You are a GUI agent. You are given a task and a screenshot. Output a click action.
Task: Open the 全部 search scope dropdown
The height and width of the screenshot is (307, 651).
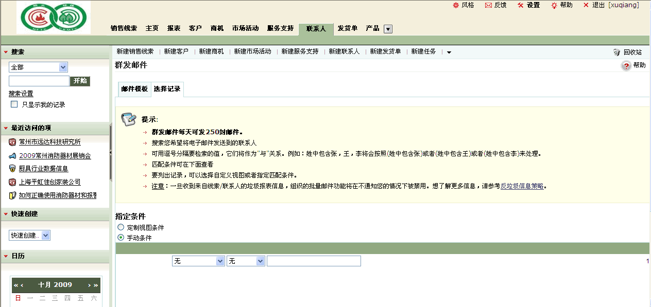tap(63, 67)
